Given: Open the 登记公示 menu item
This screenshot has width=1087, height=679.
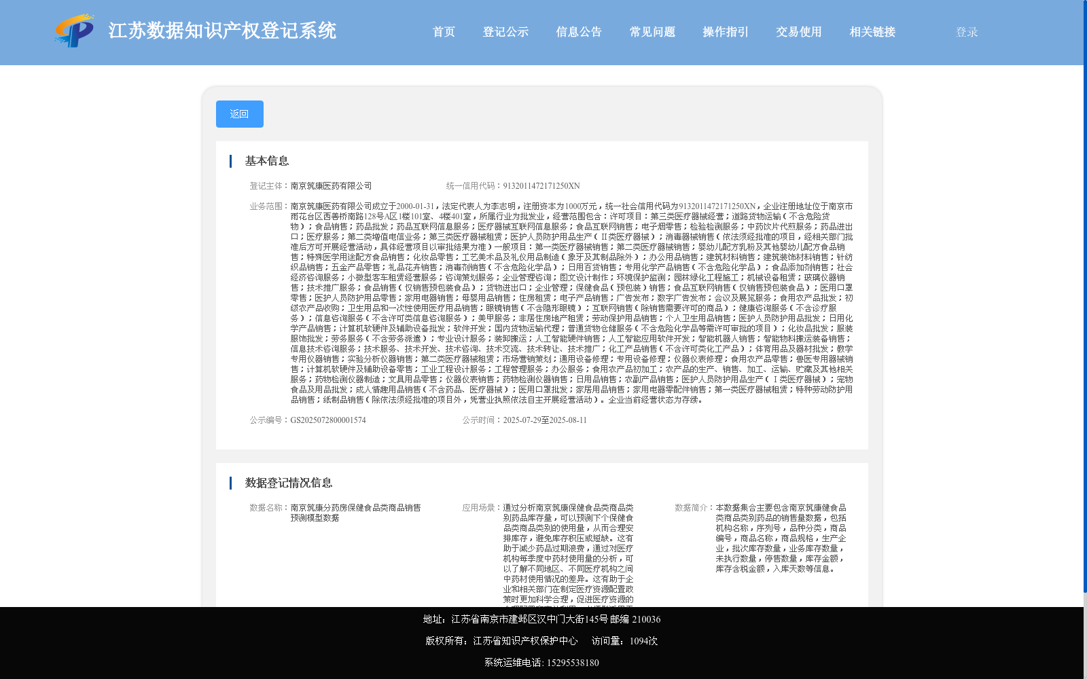Looking at the screenshot, I should click(x=505, y=32).
